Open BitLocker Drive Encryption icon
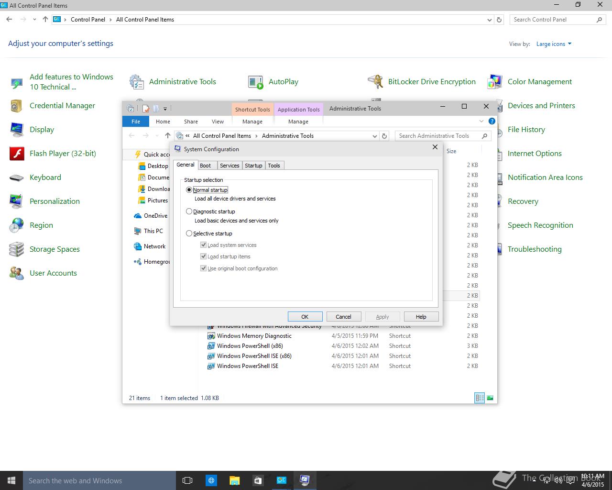 tap(375, 82)
